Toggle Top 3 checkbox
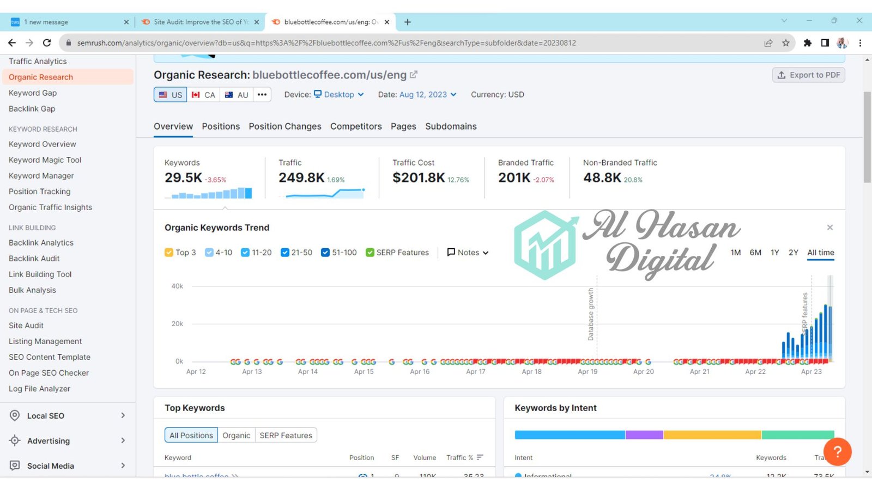Viewport: 872px width, 490px height. tap(169, 253)
